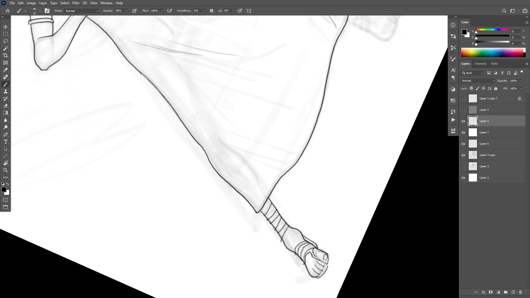Expand the brush Opacity slider dropdown
The width and height of the screenshot is (530, 298).
127,11
